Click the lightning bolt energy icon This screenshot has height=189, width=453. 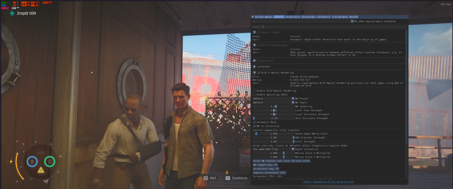(x=11, y=161)
